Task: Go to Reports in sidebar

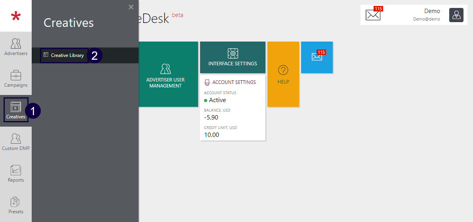Action: tap(16, 174)
